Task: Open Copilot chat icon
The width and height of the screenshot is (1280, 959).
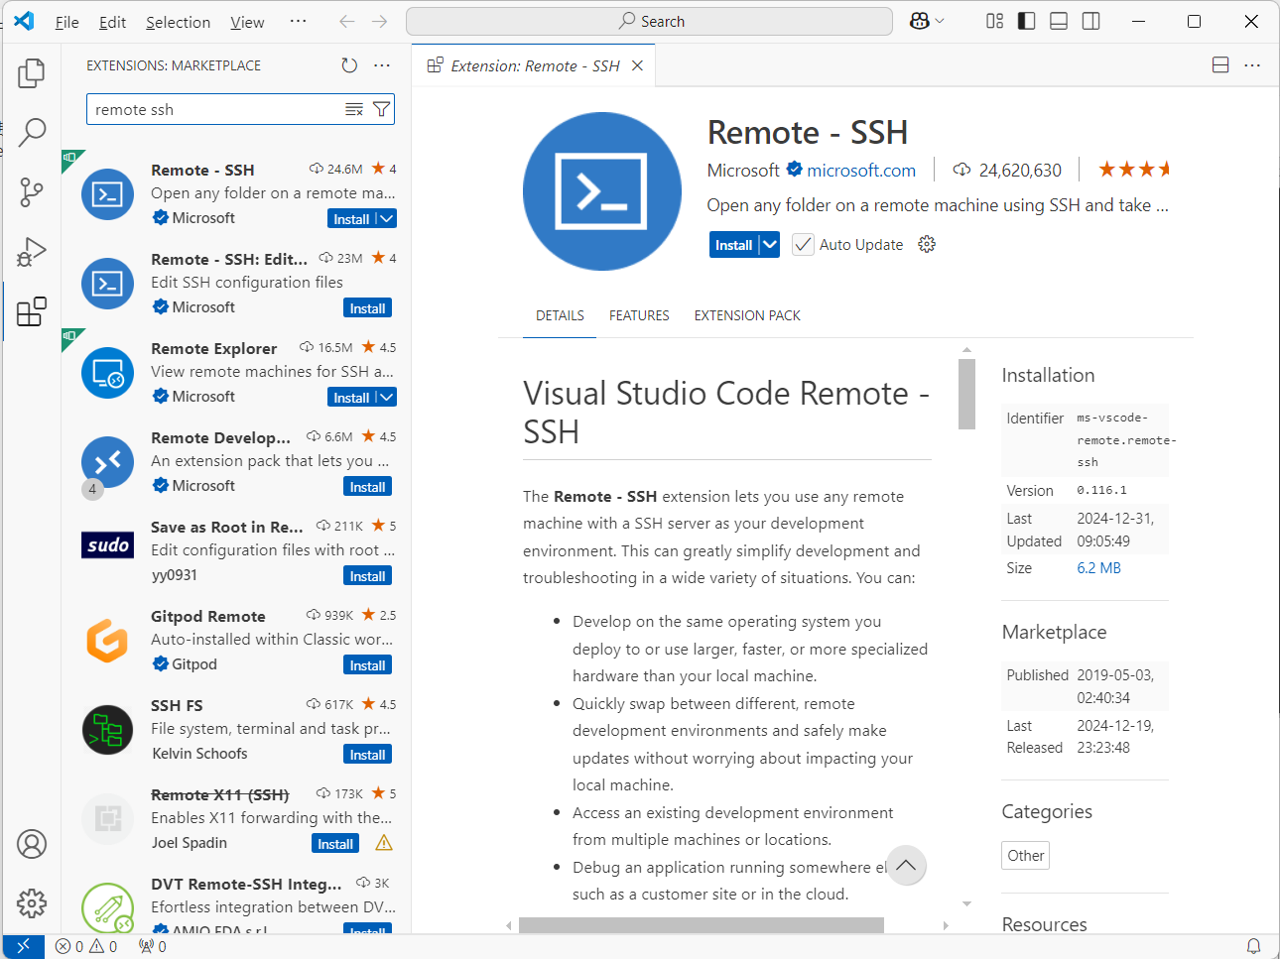Action: pyautogui.click(x=919, y=21)
